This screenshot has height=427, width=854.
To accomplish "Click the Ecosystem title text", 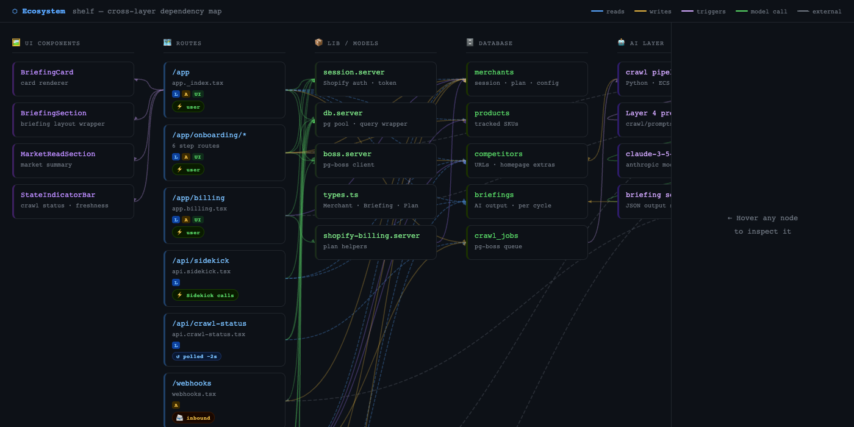I will (43, 11).
